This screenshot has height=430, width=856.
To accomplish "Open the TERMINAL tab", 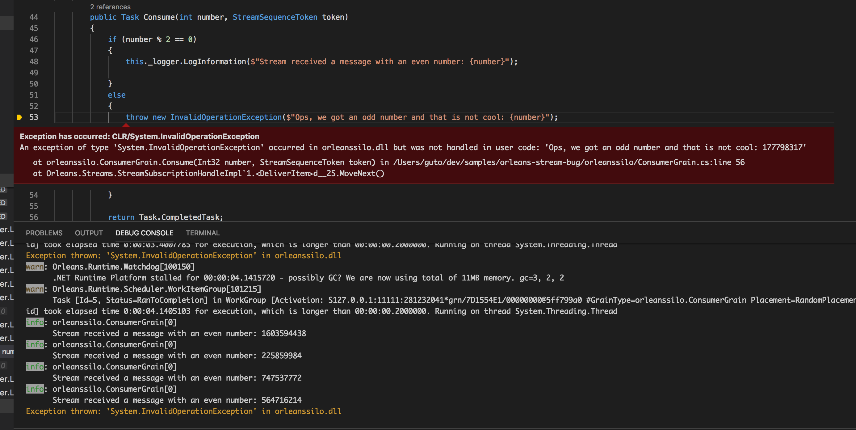I will coord(203,233).
